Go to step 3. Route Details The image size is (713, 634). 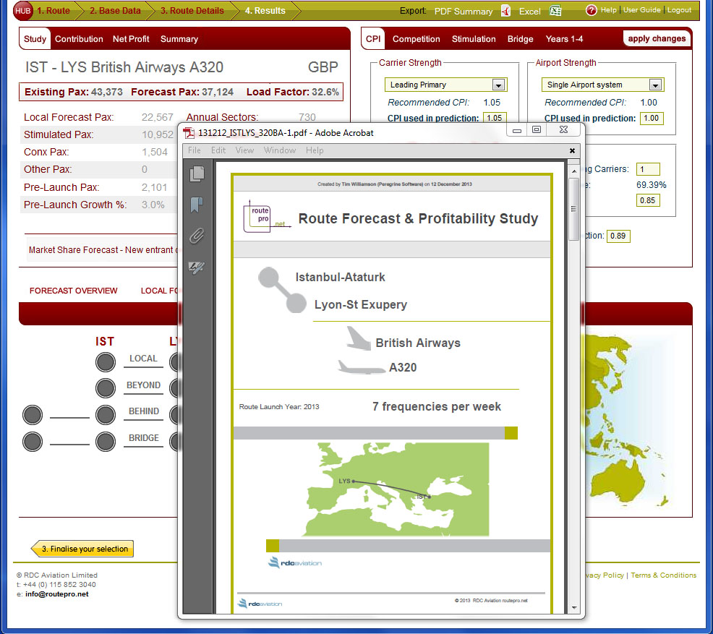coord(192,10)
